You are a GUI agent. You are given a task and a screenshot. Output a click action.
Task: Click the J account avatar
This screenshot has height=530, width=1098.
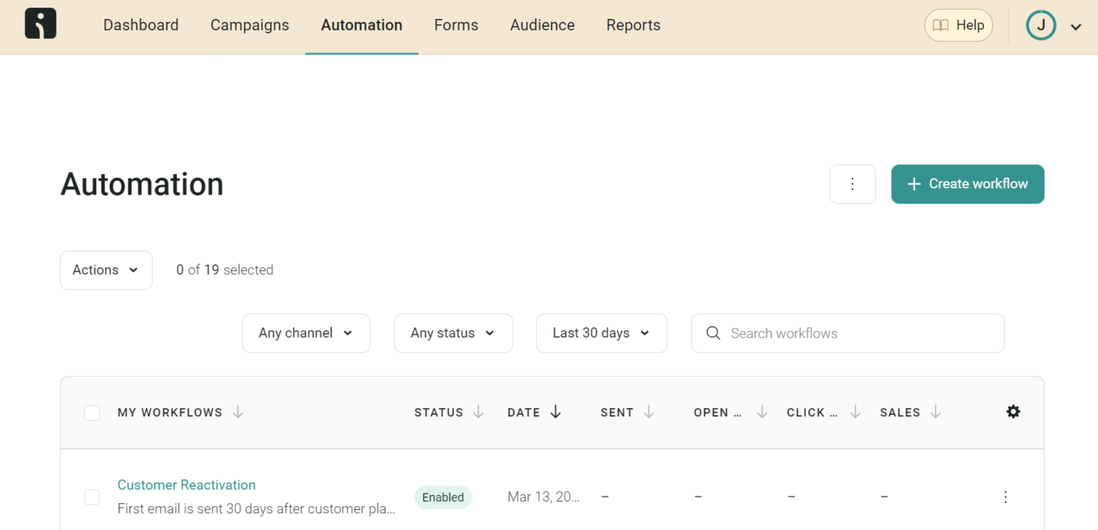coord(1041,24)
